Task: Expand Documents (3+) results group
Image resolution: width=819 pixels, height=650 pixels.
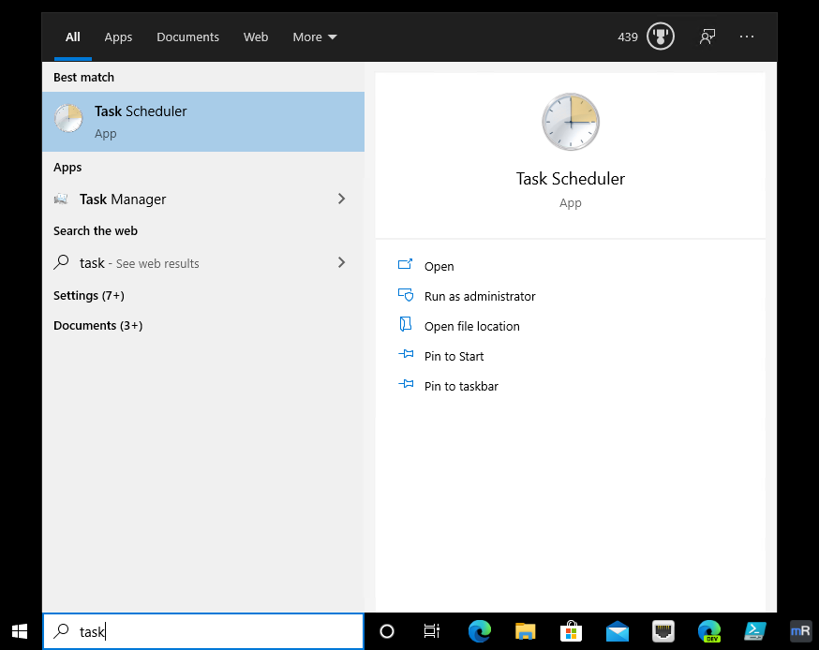Action: click(98, 325)
